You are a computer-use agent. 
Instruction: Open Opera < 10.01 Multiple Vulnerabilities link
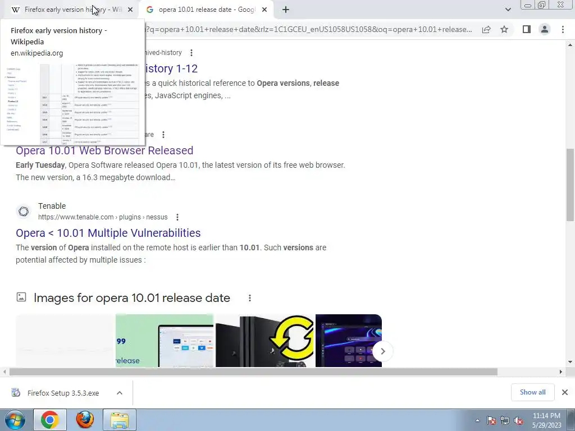click(108, 233)
